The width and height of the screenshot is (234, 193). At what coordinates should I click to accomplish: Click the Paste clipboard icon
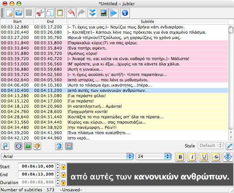point(60,13)
